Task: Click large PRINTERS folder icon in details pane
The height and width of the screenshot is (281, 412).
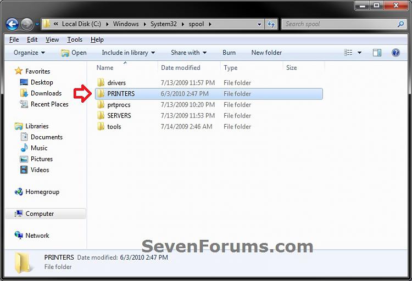Action: 23,263
